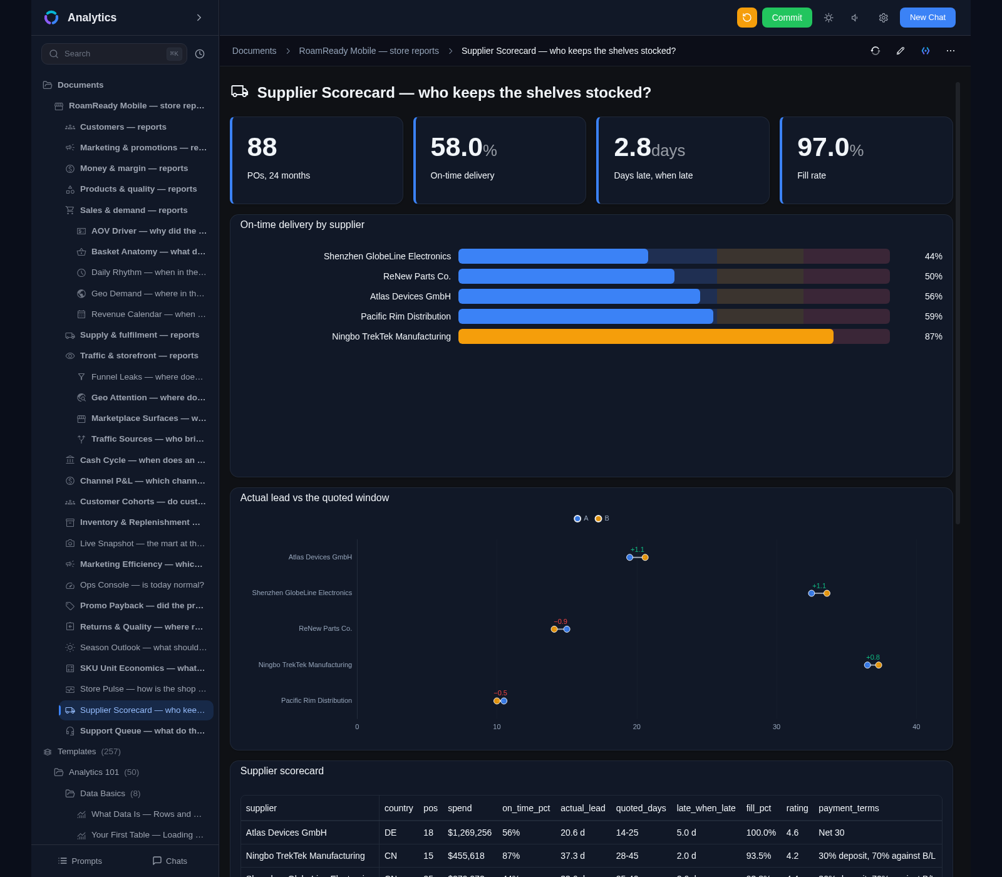Toggle light theme with the sun icon
This screenshot has height=877, width=1002.
coord(829,18)
